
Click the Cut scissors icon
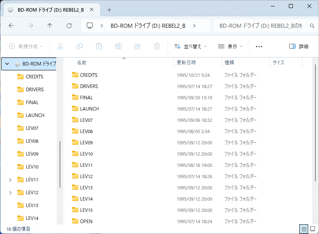click(x=60, y=46)
